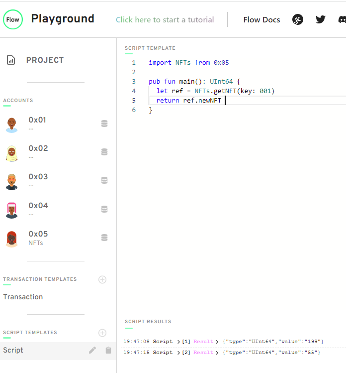Click the Result label of script [2]

(203, 353)
